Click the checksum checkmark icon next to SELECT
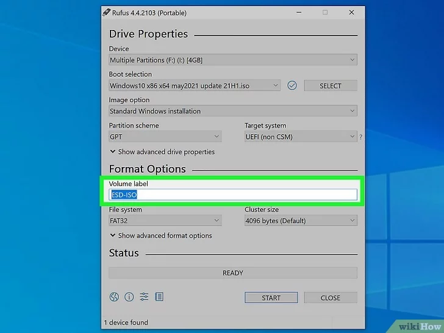444x333 pixels. (x=292, y=85)
